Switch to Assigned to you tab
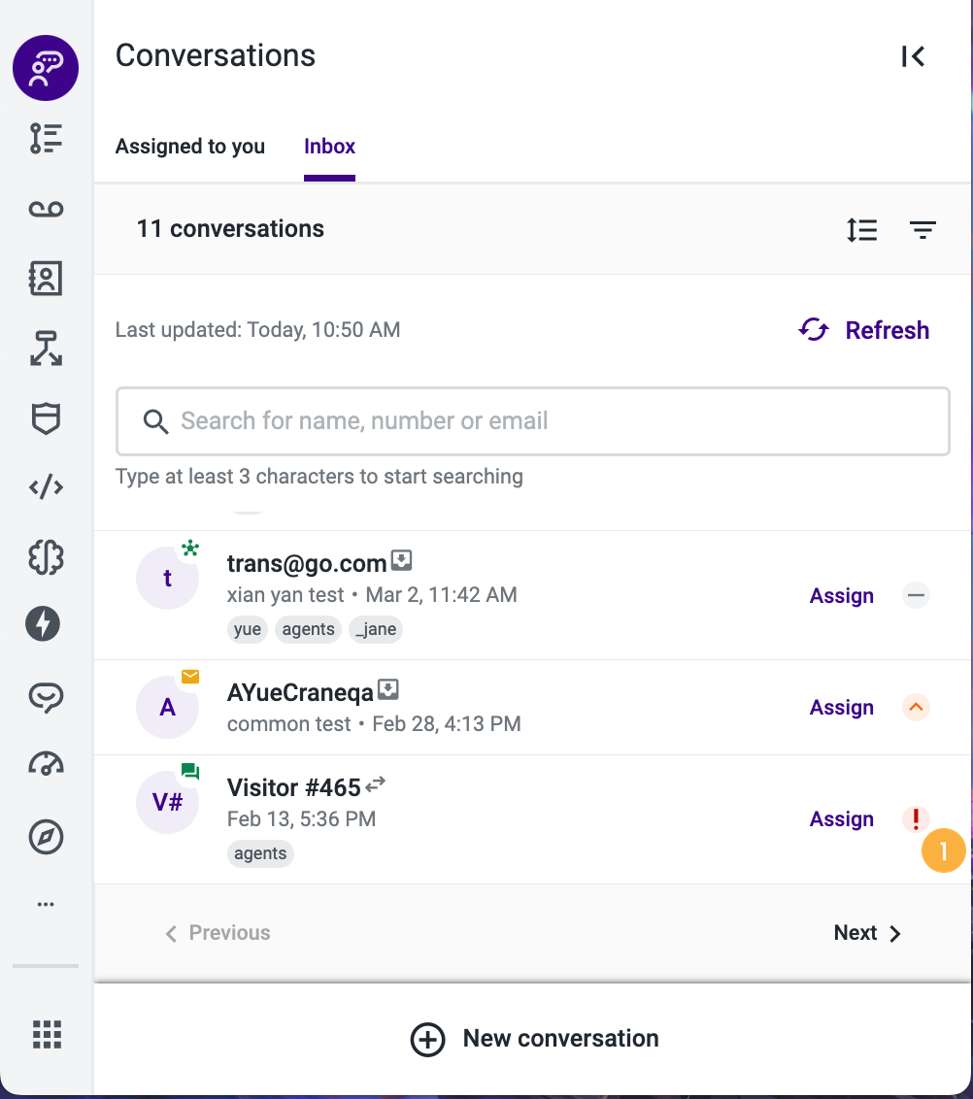 pyautogui.click(x=190, y=147)
